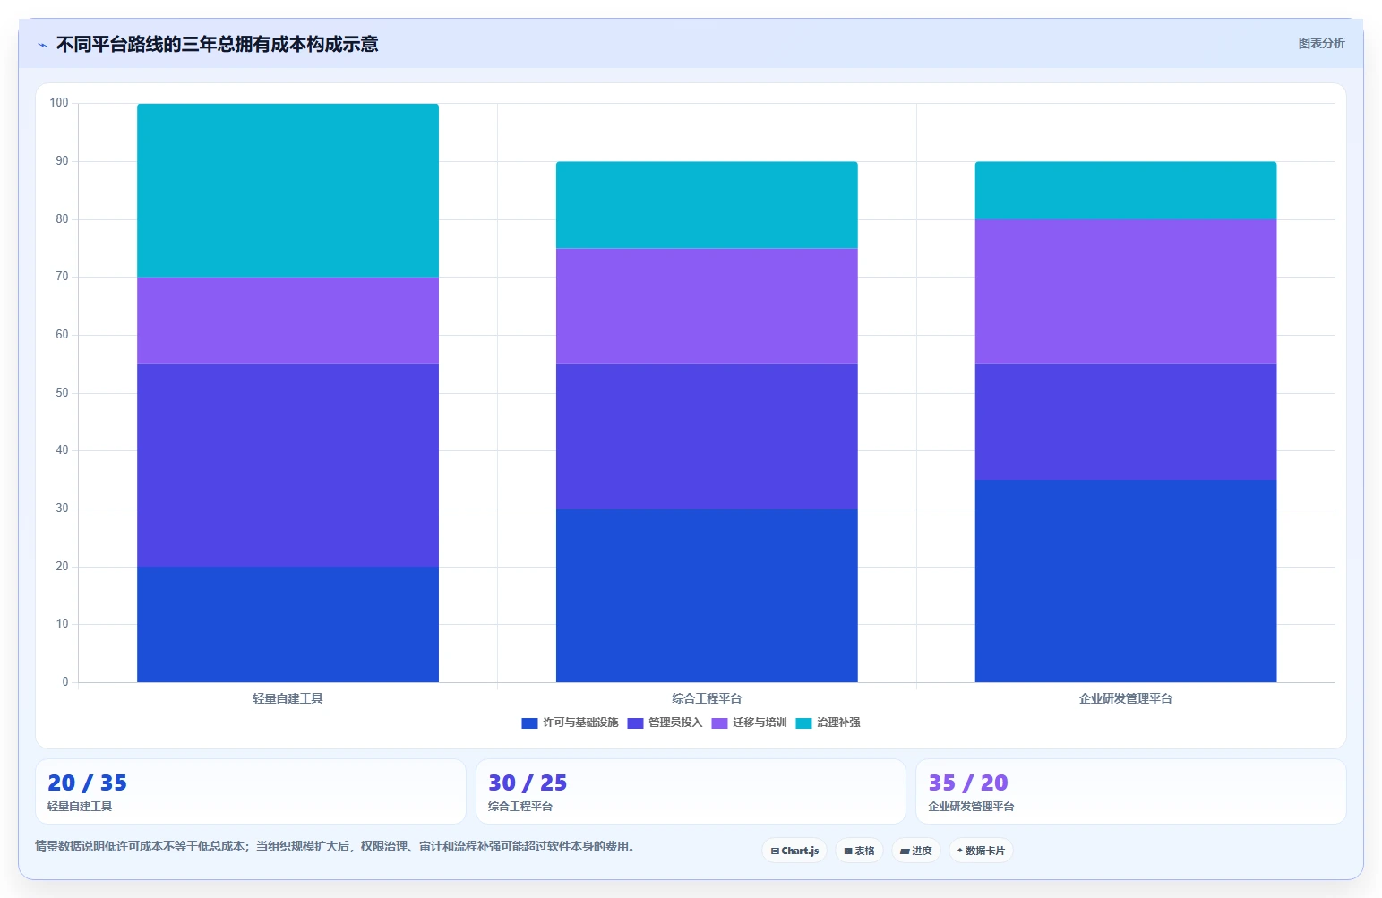Toggle the 管理员投入 legend series
This screenshot has height=898, width=1382.
click(665, 723)
